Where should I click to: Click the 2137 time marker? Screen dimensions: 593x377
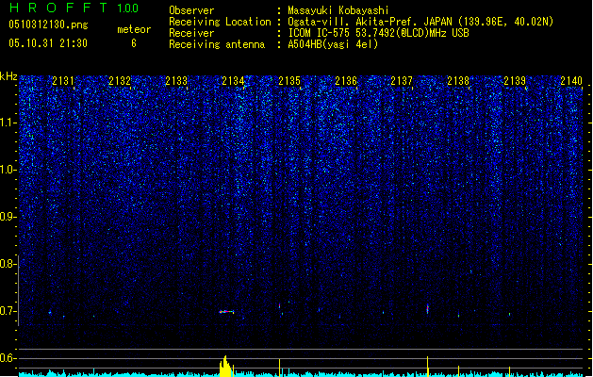point(402,81)
